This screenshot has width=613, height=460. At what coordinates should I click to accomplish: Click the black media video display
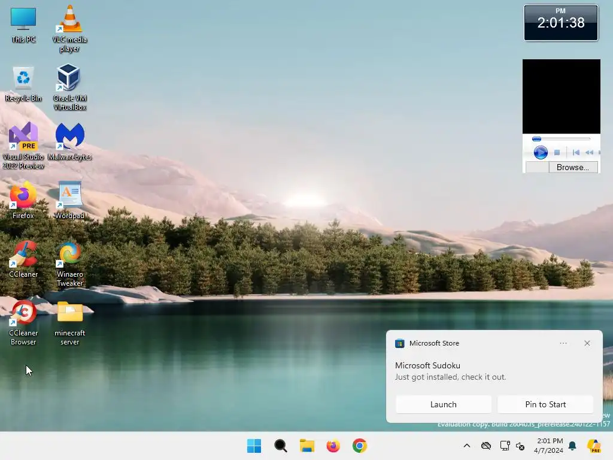click(562, 96)
